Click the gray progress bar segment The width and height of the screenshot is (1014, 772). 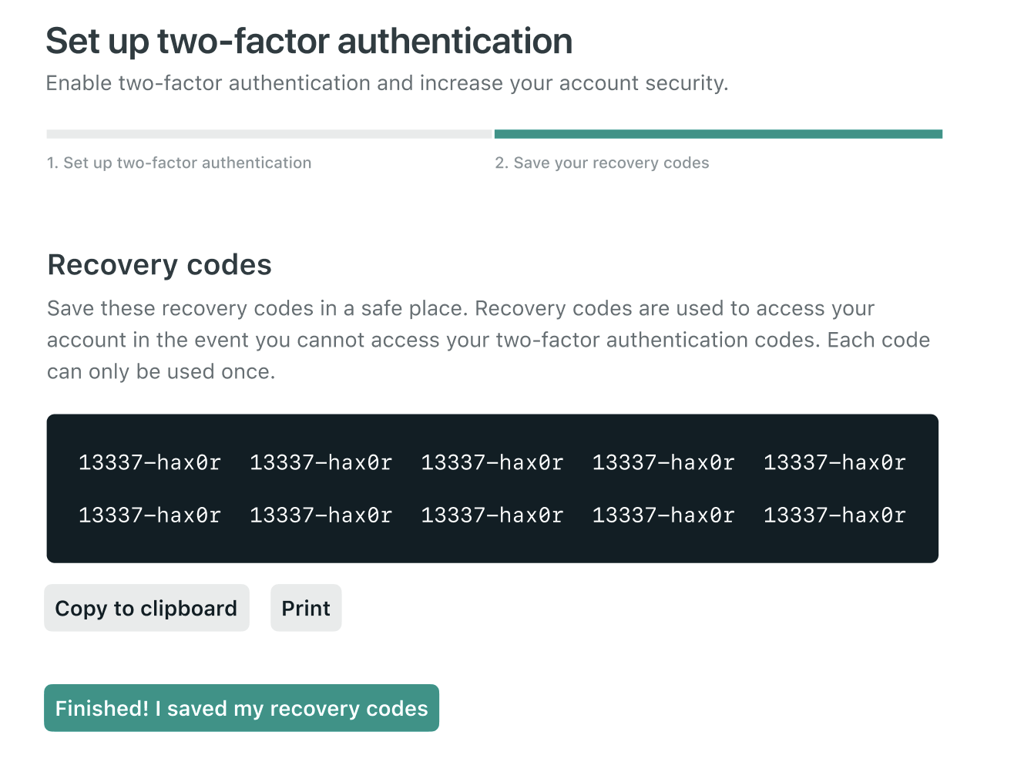pos(269,134)
